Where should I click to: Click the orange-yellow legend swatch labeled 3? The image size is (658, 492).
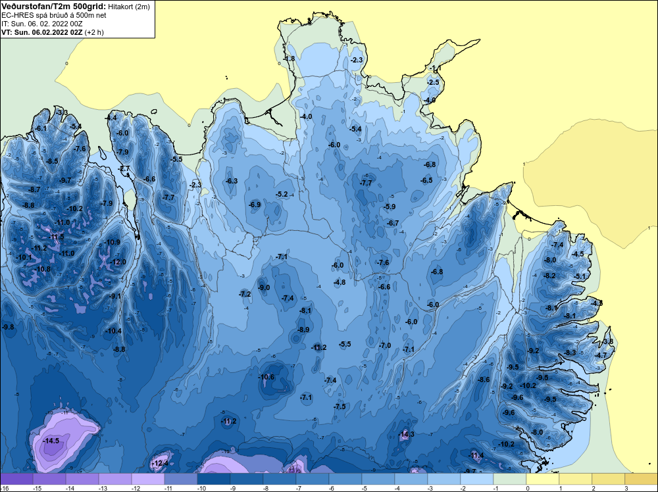(641, 479)
